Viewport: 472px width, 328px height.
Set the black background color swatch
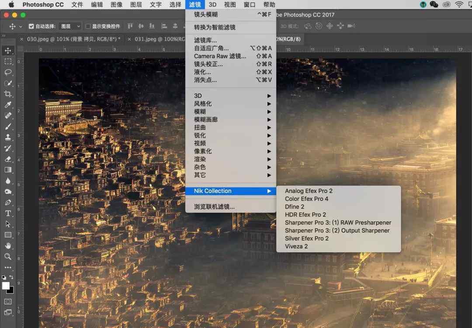pyautogui.click(x=11, y=290)
